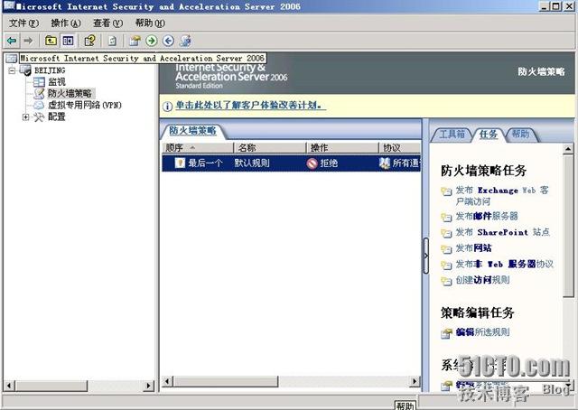The image size is (578, 410).
Task: Click the task pane vertical scrollbar thumb
Action: coord(568,226)
